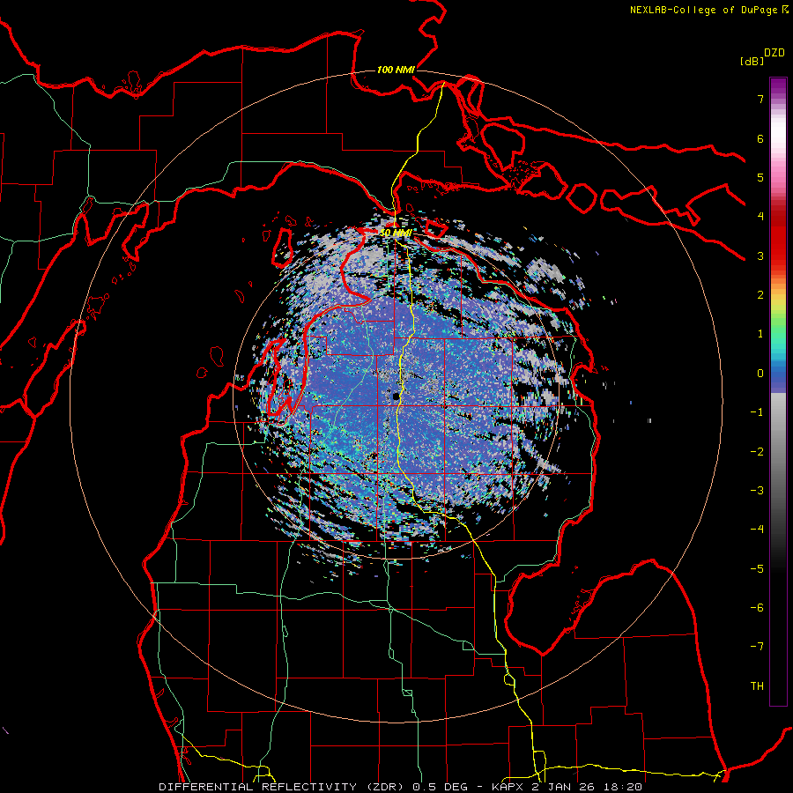
Task: Click the 3 tick on the color scale
Action: [760, 256]
